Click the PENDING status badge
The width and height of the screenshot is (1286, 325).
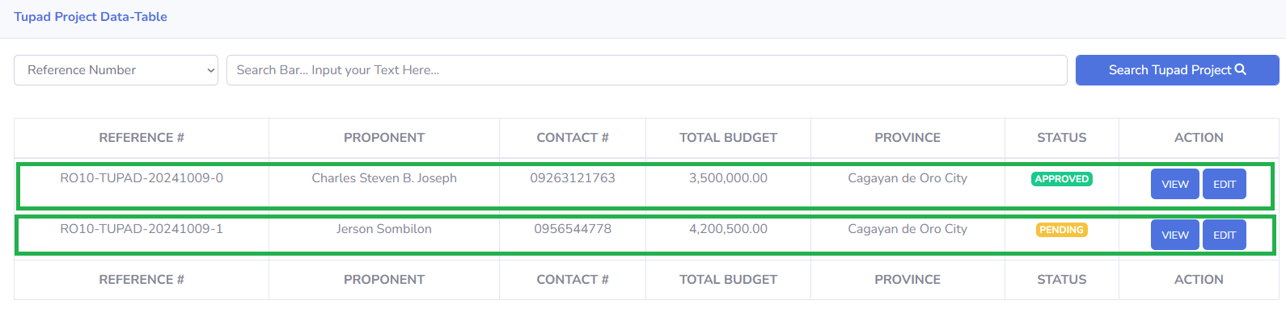point(1061,230)
